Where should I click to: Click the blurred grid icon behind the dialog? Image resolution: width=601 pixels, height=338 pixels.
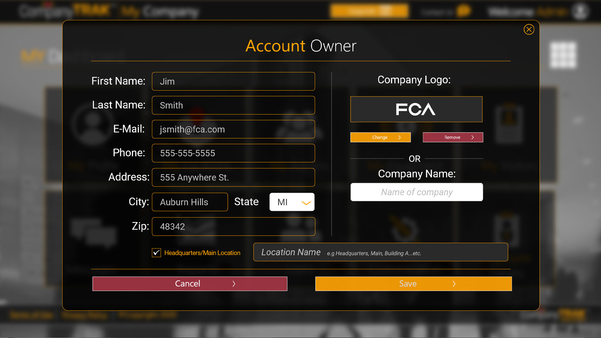click(563, 55)
